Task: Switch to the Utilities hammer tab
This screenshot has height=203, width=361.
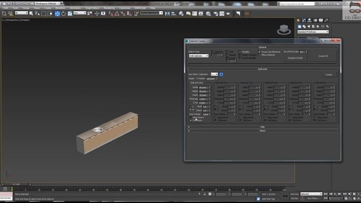Action: pos(326,20)
